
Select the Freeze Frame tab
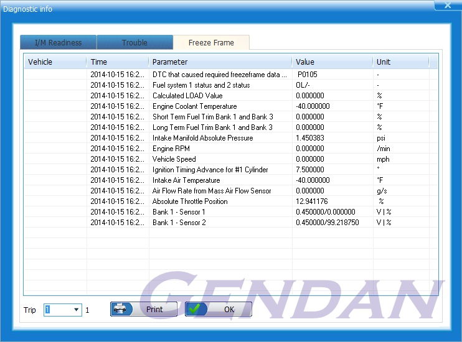pos(211,42)
